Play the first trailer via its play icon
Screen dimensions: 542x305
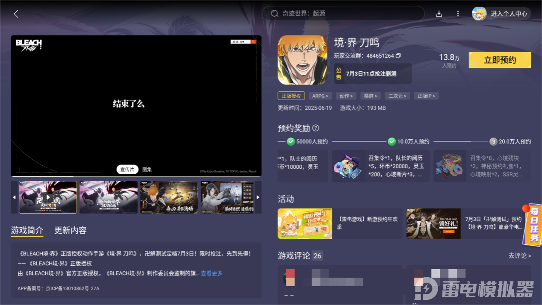[47, 196]
